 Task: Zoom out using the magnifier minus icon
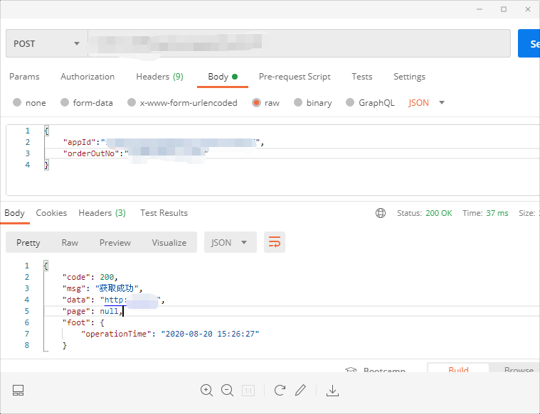click(228, 390)
